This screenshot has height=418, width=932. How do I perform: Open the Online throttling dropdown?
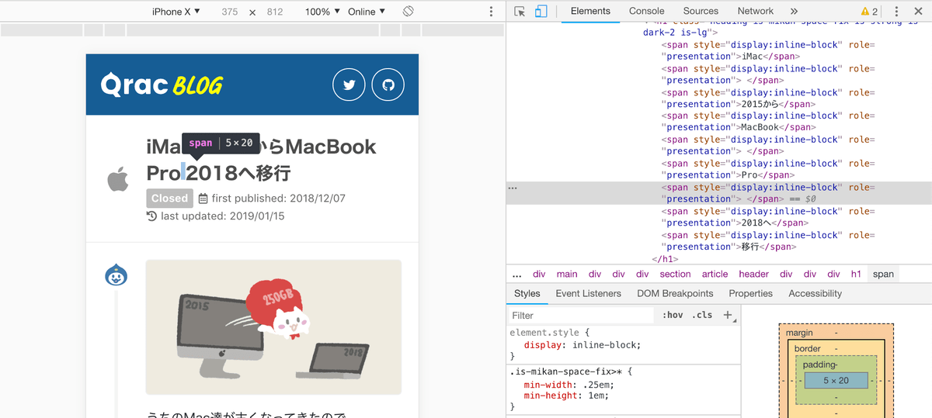[x=367, y=12]
